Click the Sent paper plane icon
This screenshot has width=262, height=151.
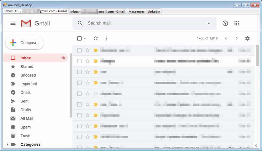coord(13,101)
